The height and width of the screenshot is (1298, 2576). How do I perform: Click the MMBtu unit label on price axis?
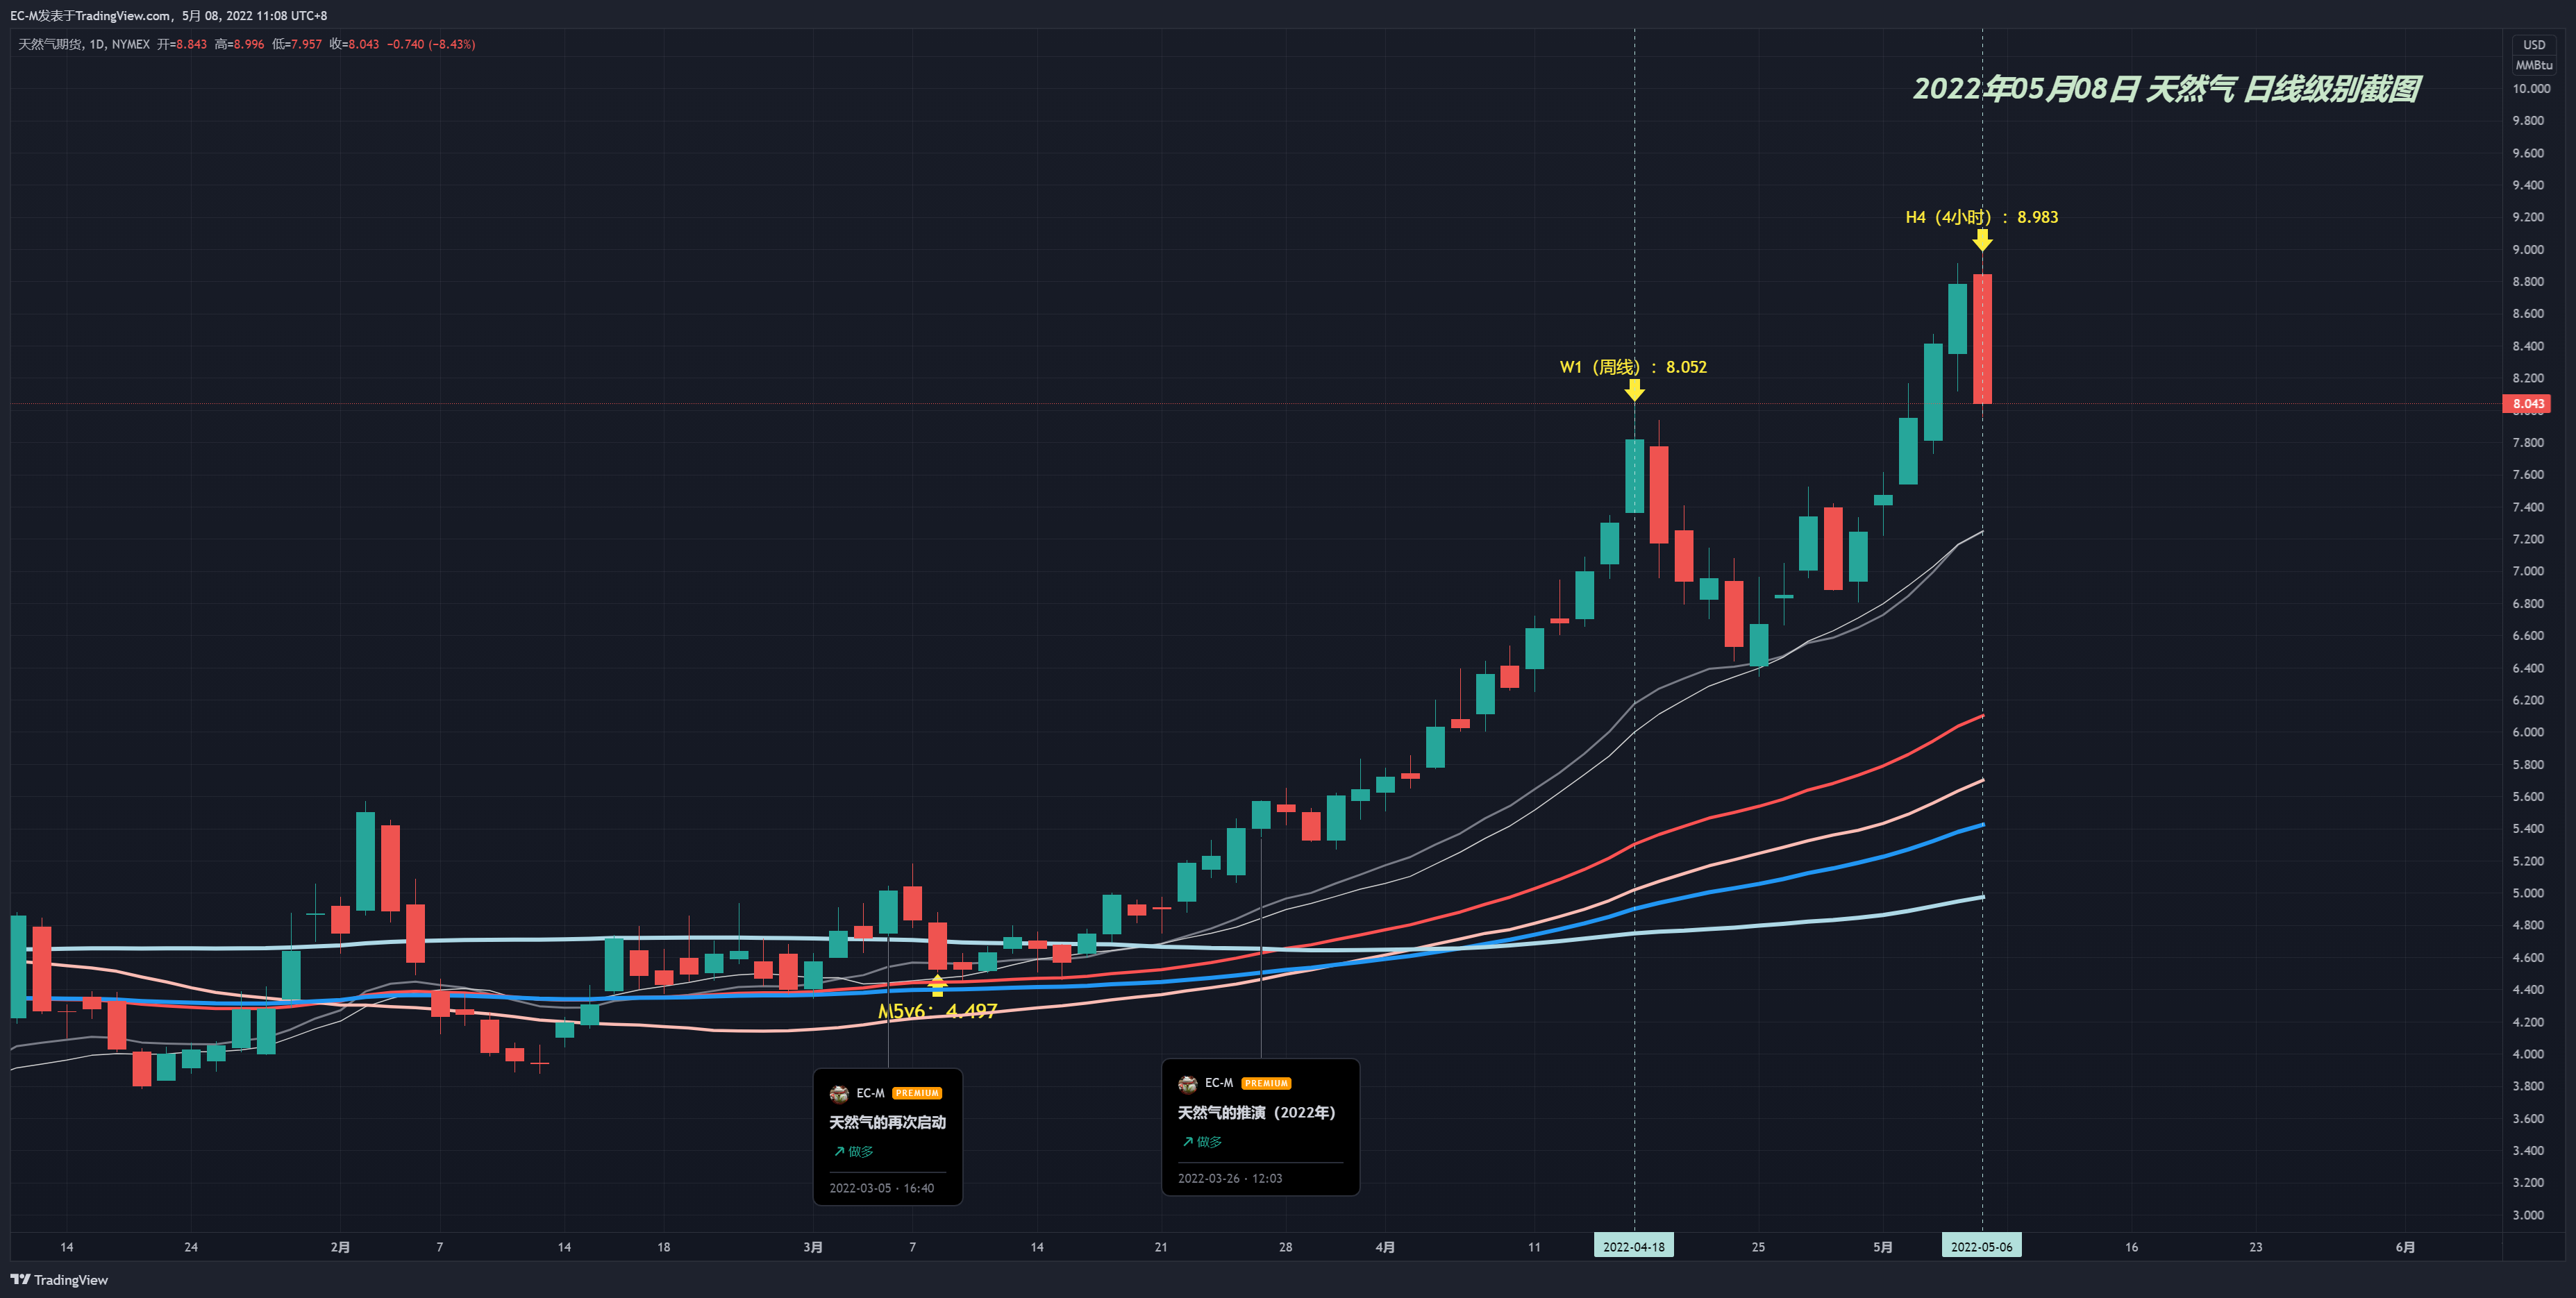(x=2534, y=65)
